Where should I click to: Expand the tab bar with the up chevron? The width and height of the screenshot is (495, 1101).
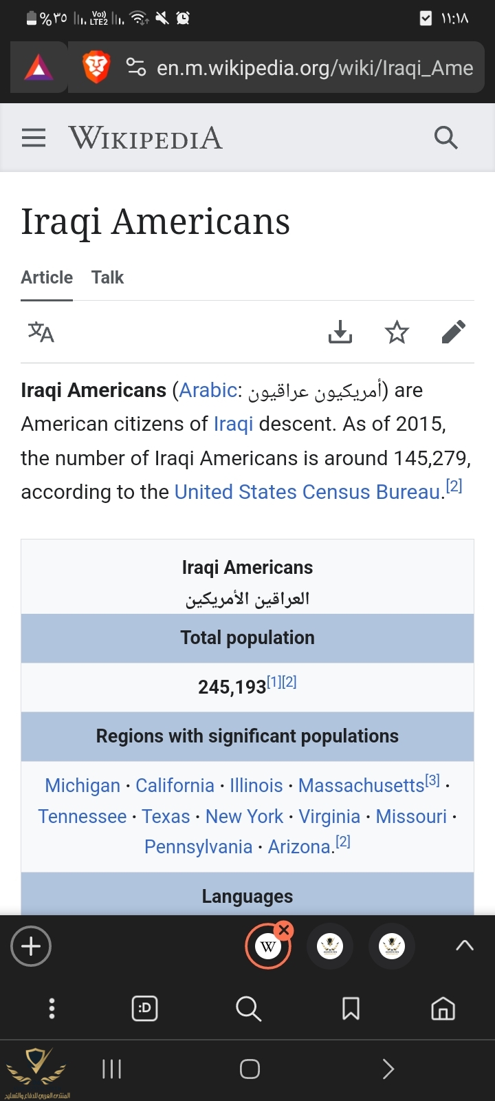[465, 945]
